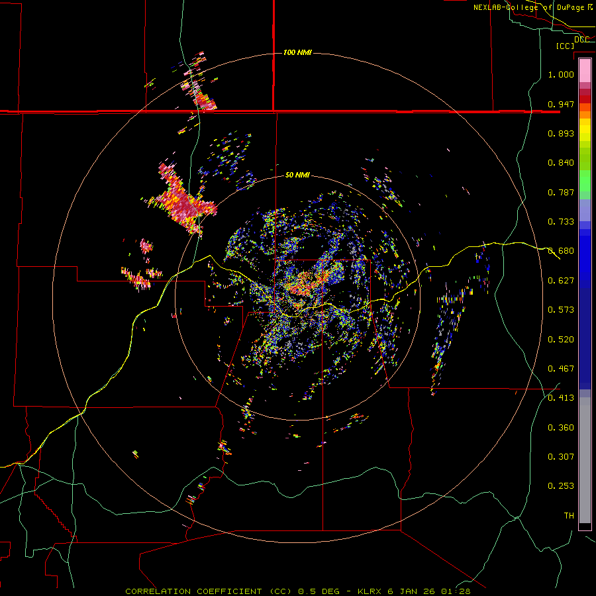Select the 0.893 legend value
Screen dimensions: 596x596
coord(561,133)
